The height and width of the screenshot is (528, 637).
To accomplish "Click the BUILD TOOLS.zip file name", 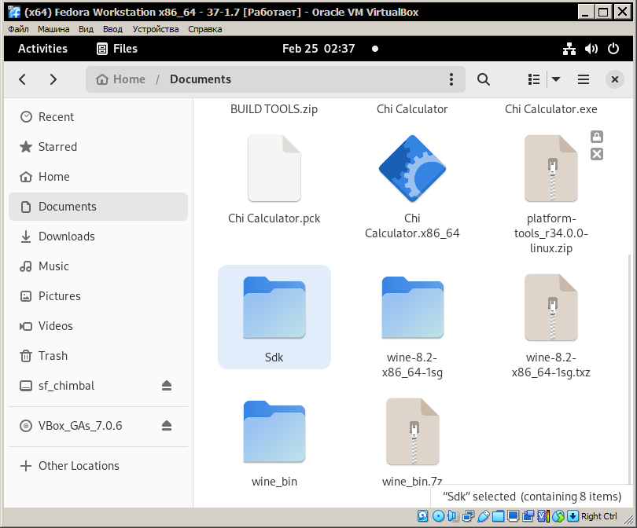I will click(x=274, y=109).
